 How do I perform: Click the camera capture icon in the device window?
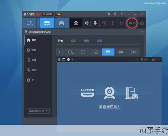[153, 59]
